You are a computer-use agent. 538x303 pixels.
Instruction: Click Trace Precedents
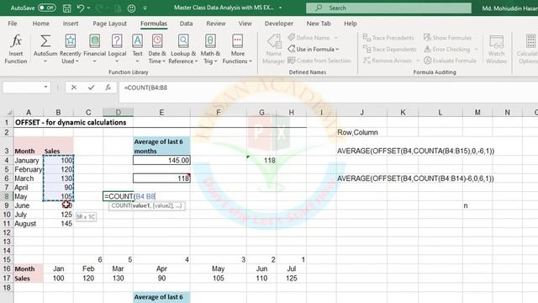(388, 38)
